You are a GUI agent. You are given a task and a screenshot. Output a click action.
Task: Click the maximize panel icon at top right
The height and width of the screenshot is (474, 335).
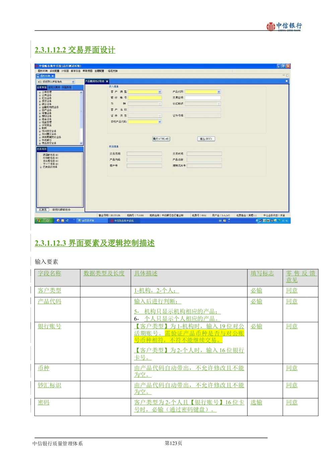(287, 76)
